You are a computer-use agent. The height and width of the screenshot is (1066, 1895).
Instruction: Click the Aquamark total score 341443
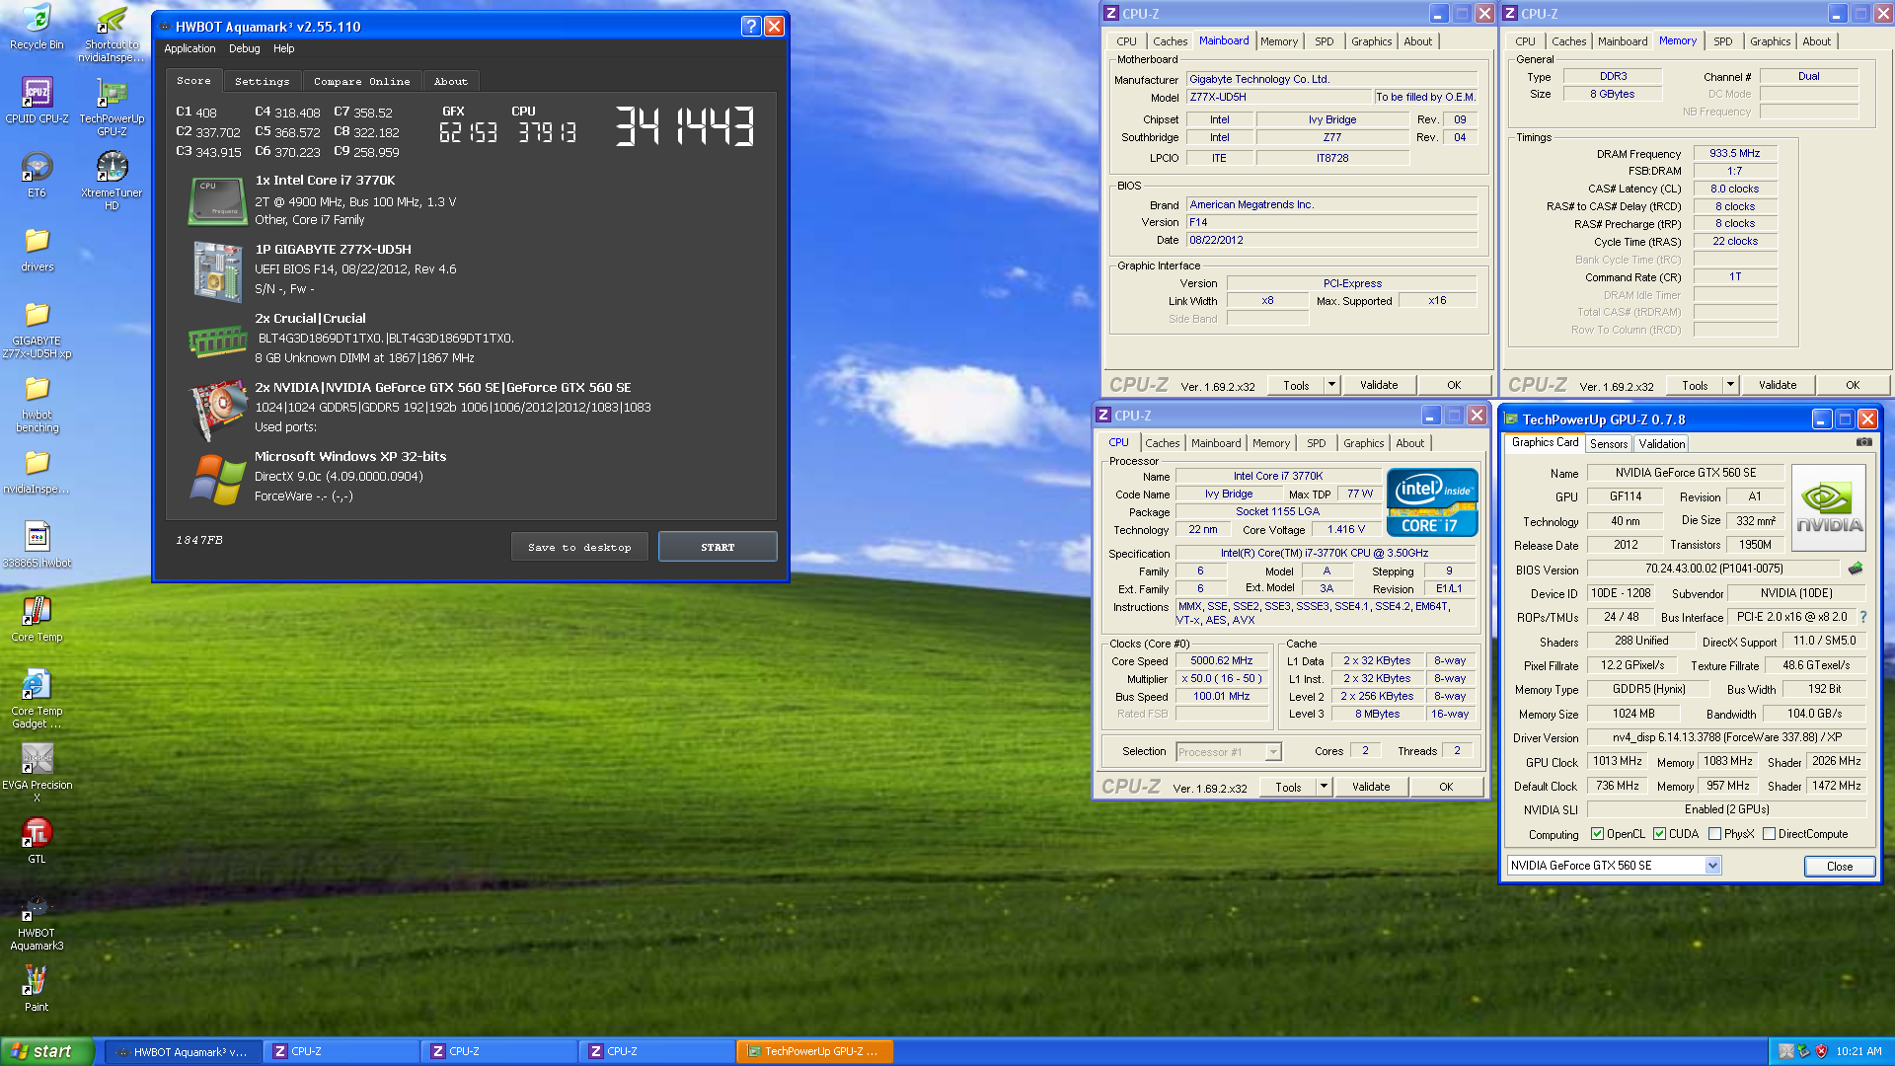(x=685, y=125)
